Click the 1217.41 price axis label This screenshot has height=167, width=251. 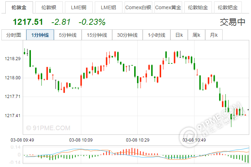[13, 116]
